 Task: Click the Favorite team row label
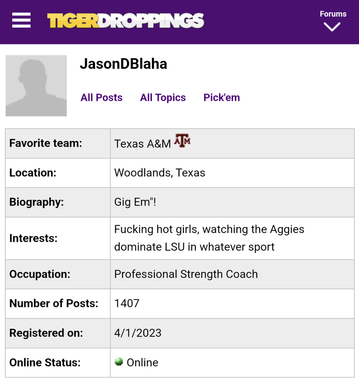[x=45, y=143]
